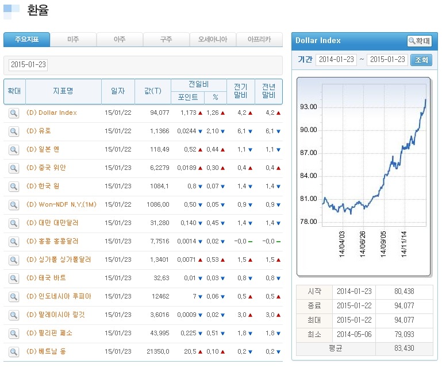This screenshot has width=442, height=368.
Task: Click the period end date field
Action: [387, 60]
